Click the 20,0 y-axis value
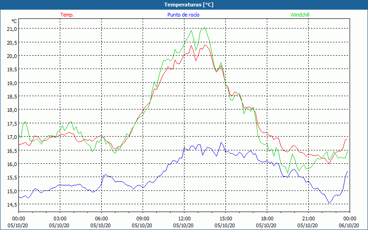Screen dimensions: 368x230 (12, 56)
